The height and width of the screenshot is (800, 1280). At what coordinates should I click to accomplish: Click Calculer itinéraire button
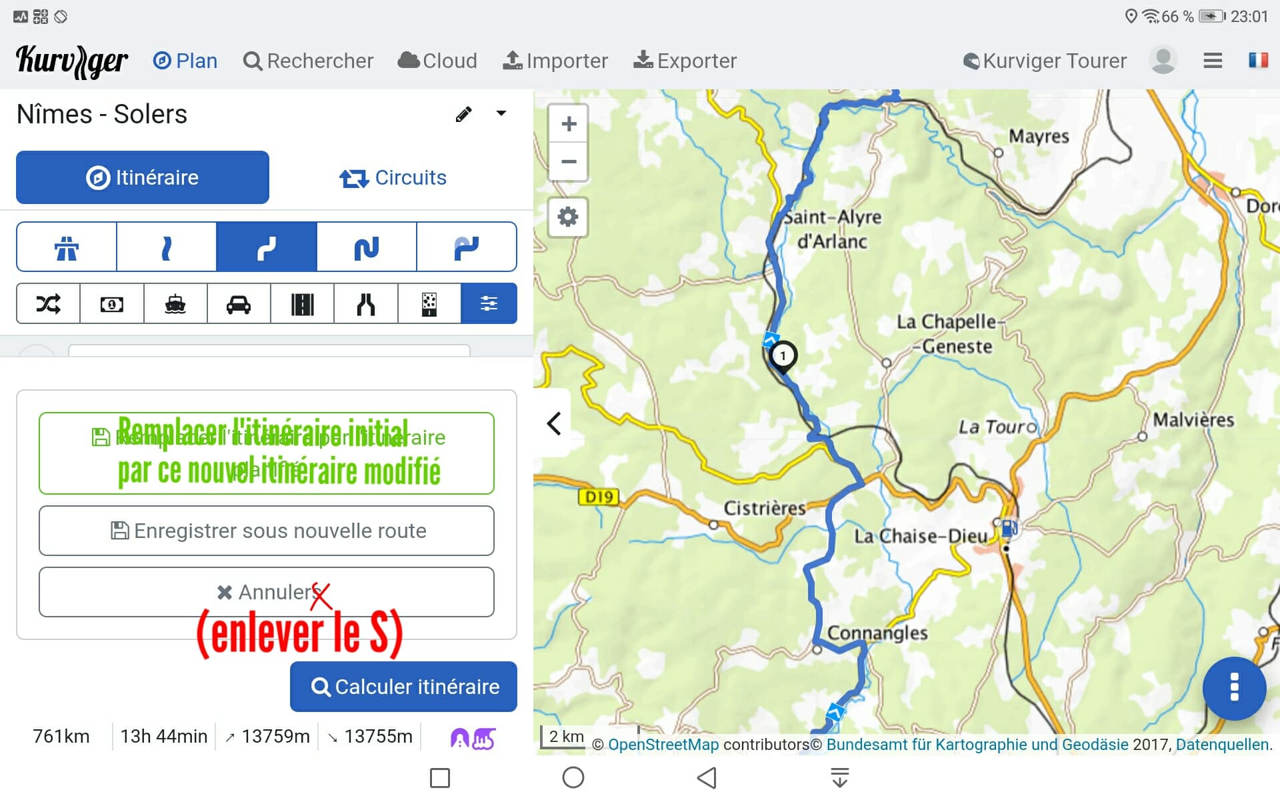point(403,687)
